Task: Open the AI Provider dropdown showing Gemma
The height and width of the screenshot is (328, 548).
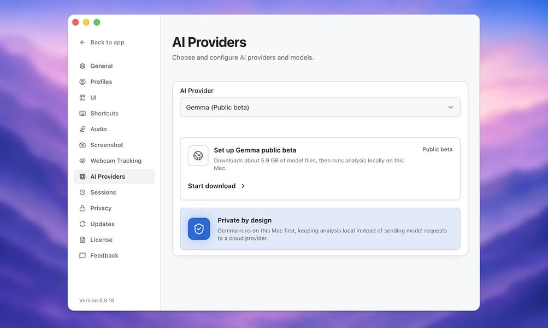Action: tap(320, 107)
